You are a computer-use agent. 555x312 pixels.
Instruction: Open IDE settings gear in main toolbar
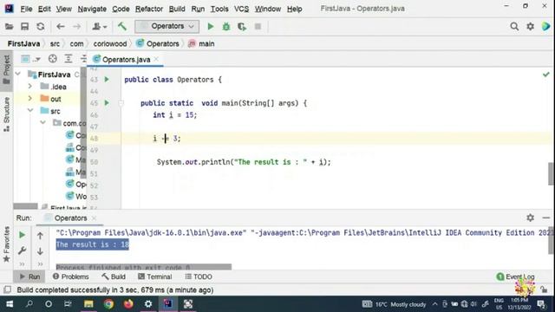[530, 27]
